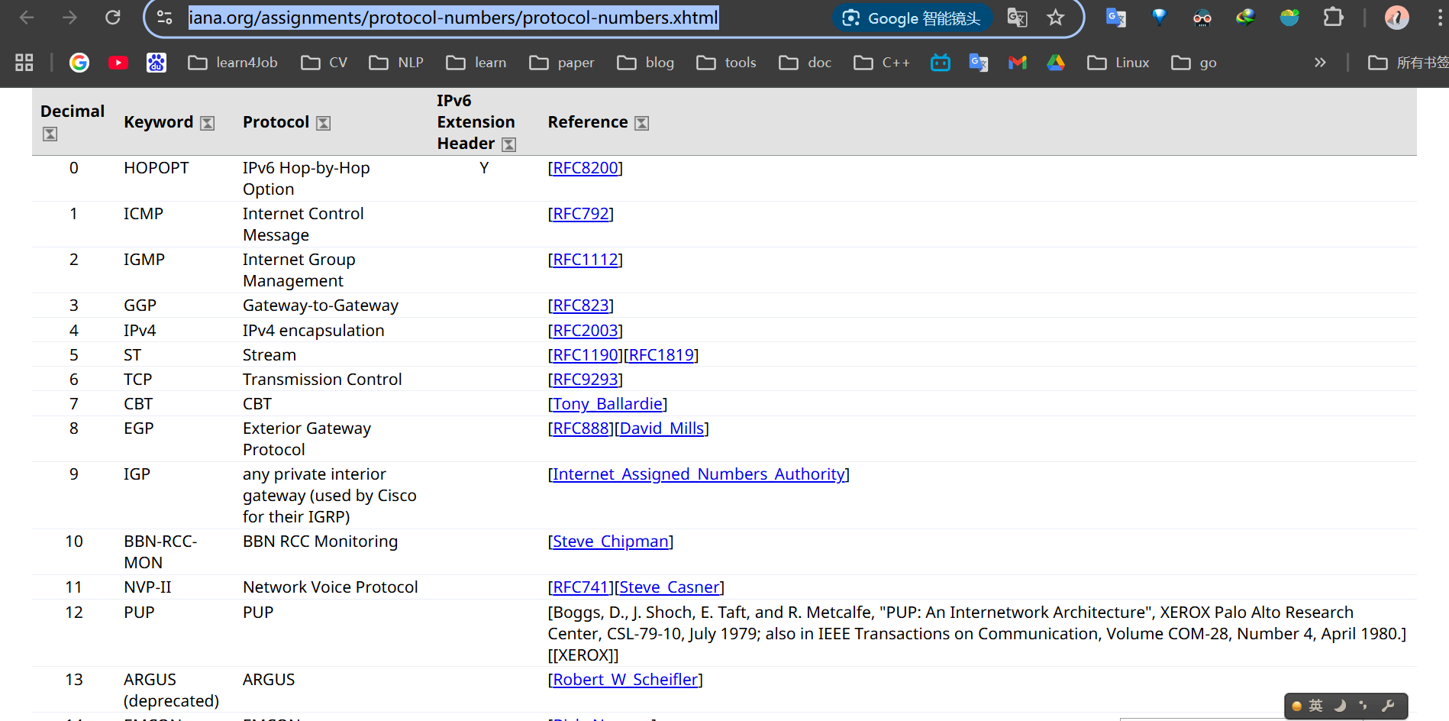
Task: Open the Linux bookmark folder
Action: click(1118, 63)
